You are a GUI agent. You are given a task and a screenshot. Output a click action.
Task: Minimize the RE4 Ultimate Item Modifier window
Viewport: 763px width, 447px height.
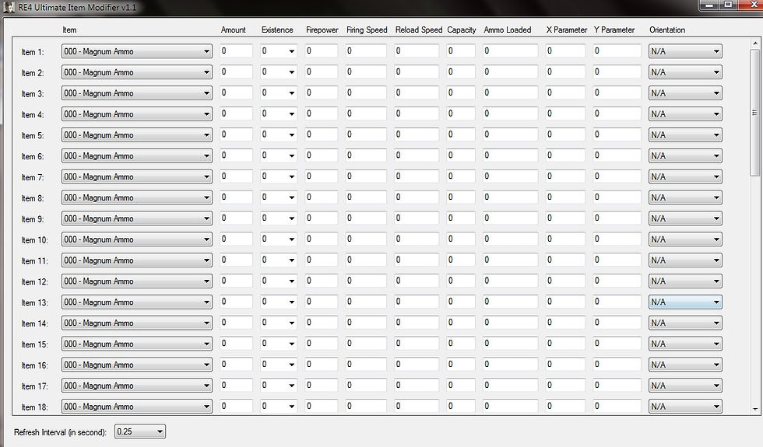coord(709,5)
